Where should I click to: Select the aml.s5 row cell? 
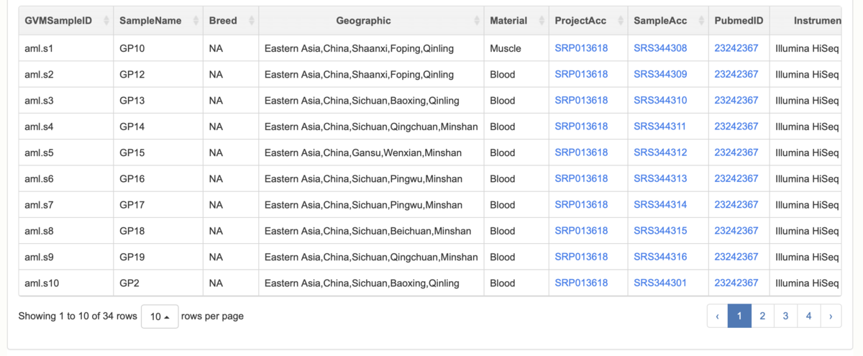coord(66,152)
